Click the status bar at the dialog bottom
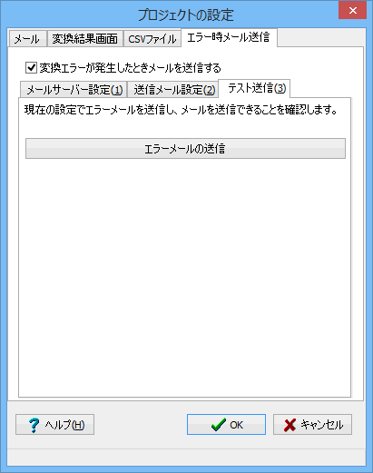The image size is (373, 473). tap(186, 458)
